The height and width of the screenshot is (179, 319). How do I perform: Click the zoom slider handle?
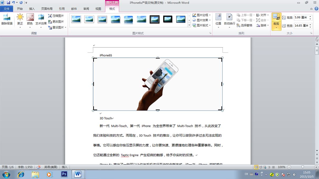tap(303, 167)
